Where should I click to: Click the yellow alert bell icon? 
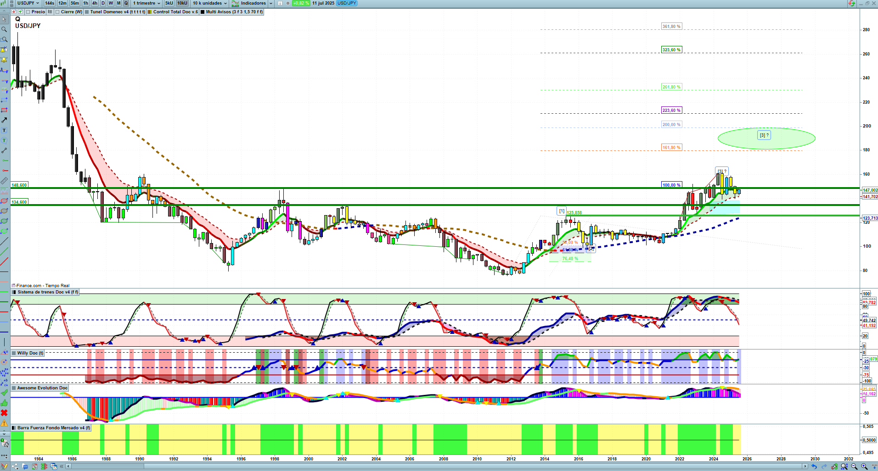[4, 60]
